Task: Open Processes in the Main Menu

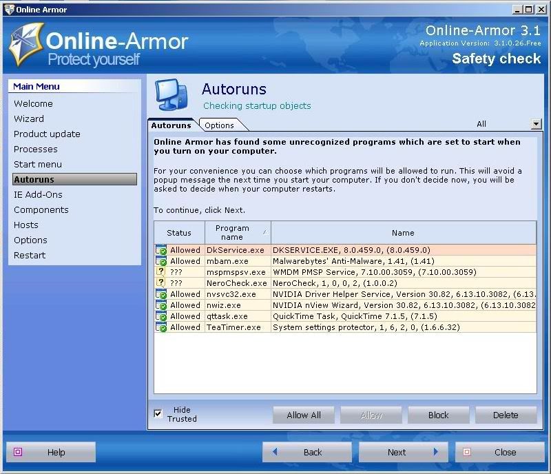Action: (x=36, y=149)
